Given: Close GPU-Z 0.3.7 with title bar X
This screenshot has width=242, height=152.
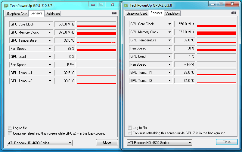Looking at the screenshot, I should (x=113, y=4).
